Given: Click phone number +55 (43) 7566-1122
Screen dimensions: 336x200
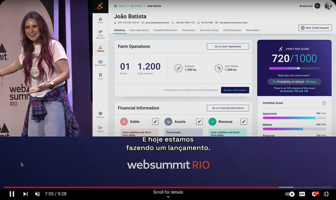Looking at the screenshot, I should 185,22.
